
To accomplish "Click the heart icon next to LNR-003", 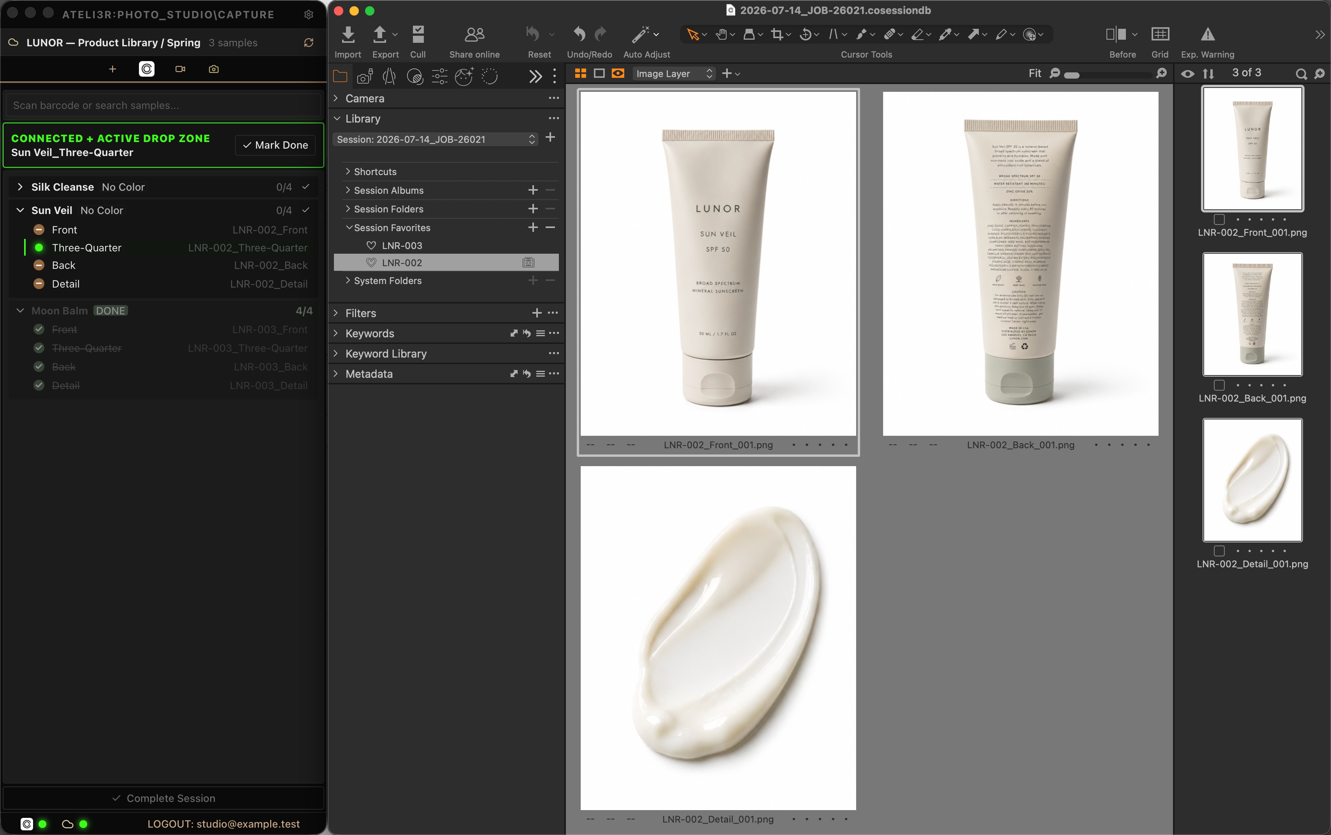I will point(371,245).
